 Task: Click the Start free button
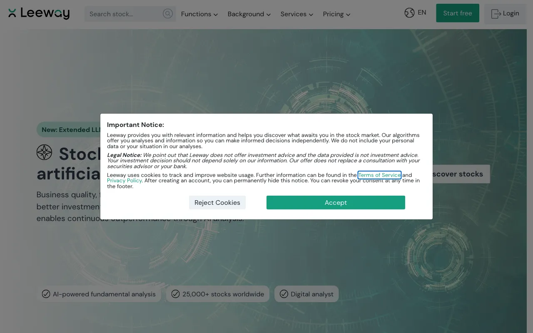coord(458,13)
